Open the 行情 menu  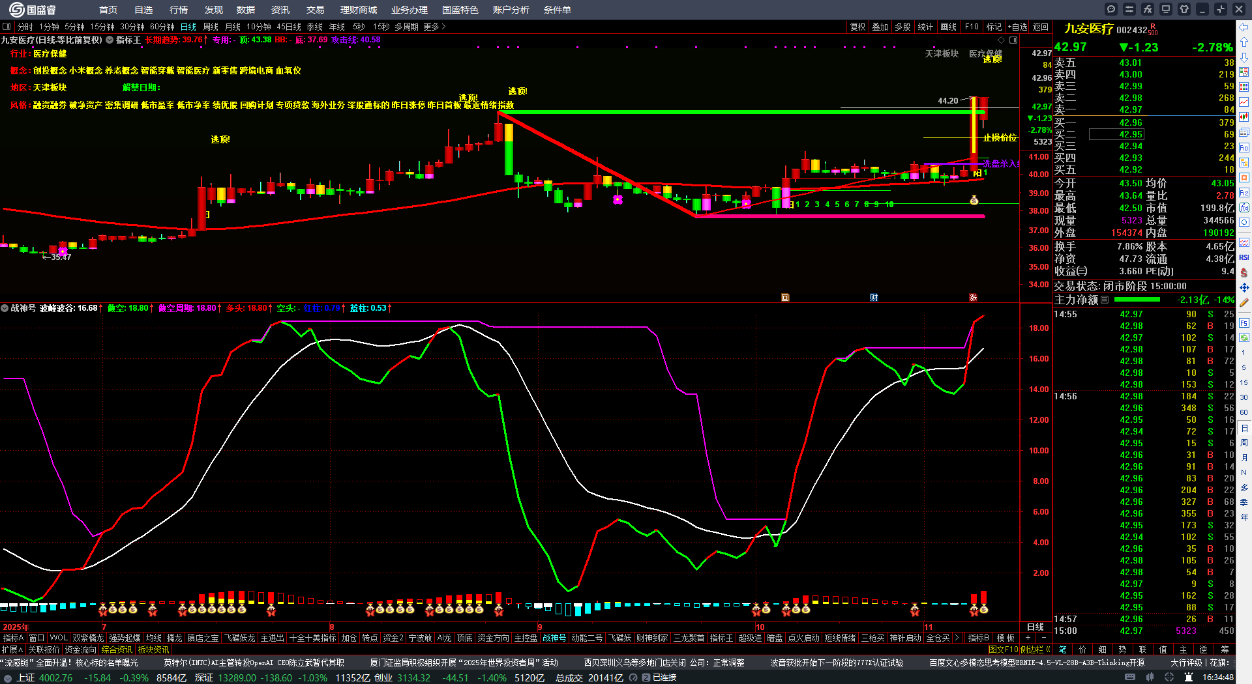(179, 10)
